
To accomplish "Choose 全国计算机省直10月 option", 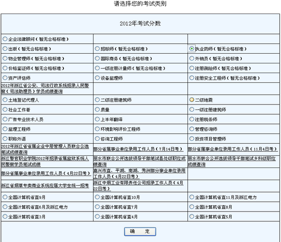I will (x=97, y=197).
